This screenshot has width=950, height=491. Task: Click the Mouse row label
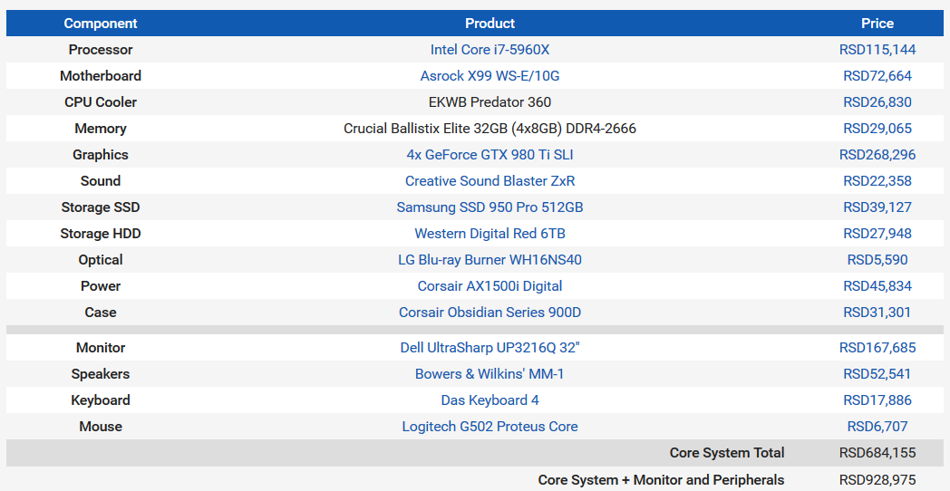[x=101, y=426]
